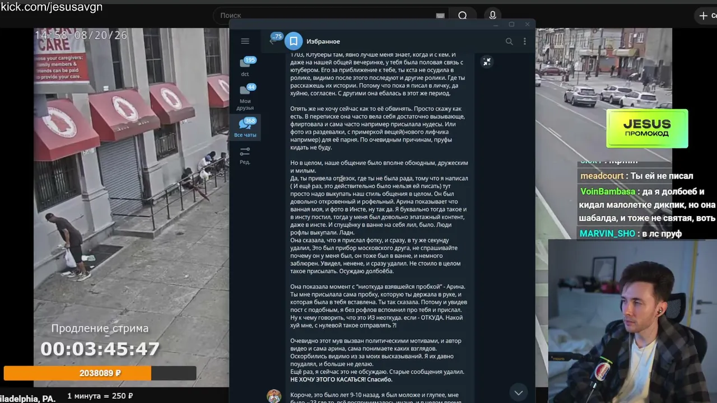Click the orange 2038089 ₽ donation progress bar
This screenshot has width=717, height=403.
(100, 373)
